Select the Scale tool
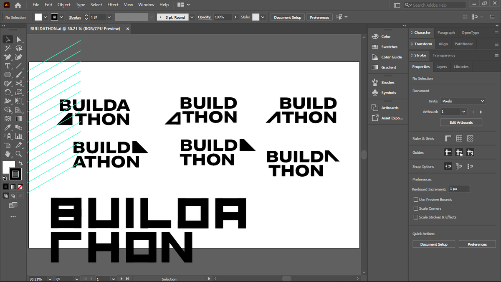 19,92
